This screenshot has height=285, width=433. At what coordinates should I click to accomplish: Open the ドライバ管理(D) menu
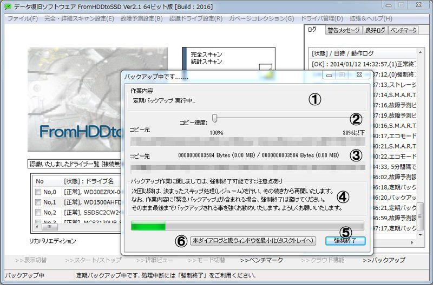pos(322,18)
